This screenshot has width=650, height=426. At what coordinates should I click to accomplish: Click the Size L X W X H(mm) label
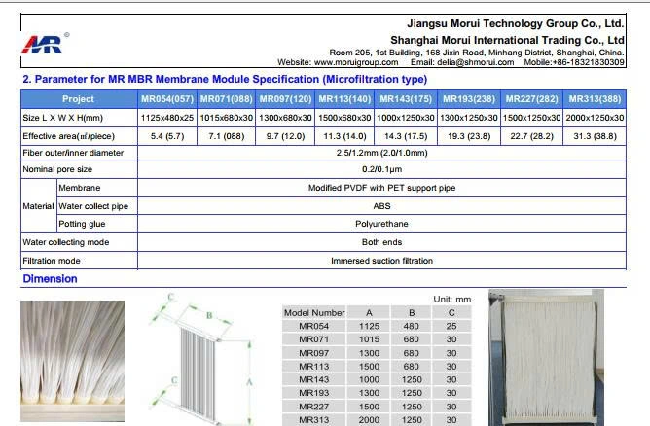(x=62, y=118)
